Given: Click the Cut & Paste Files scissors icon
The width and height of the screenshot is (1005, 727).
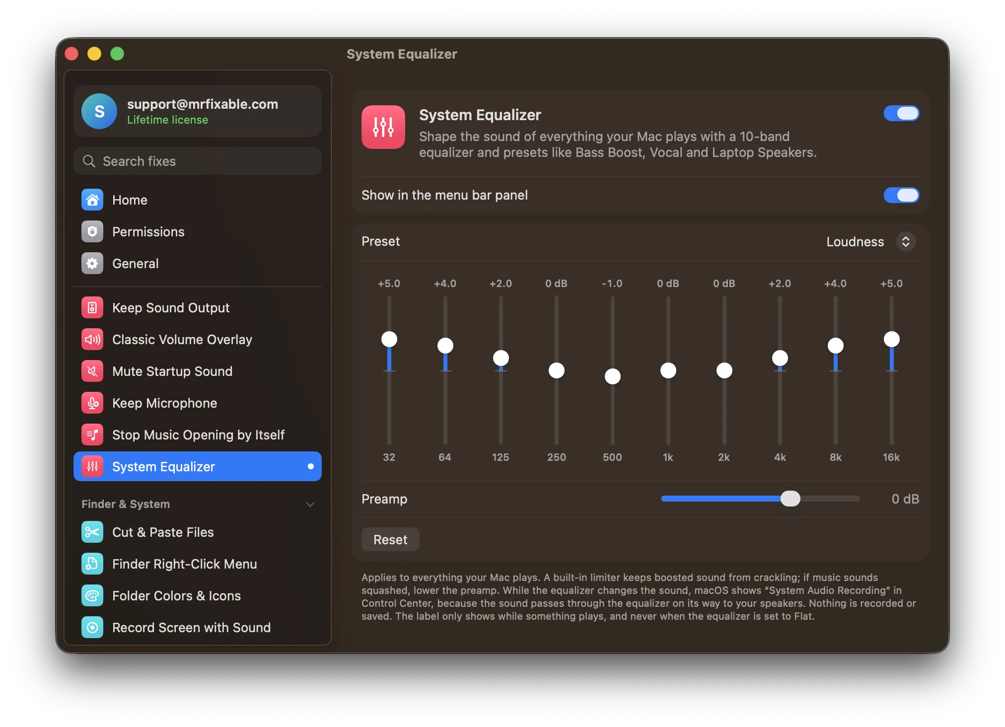Looking at the screenshot, I should point(92,532).
